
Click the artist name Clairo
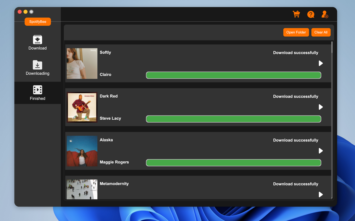tap(105, 74)
